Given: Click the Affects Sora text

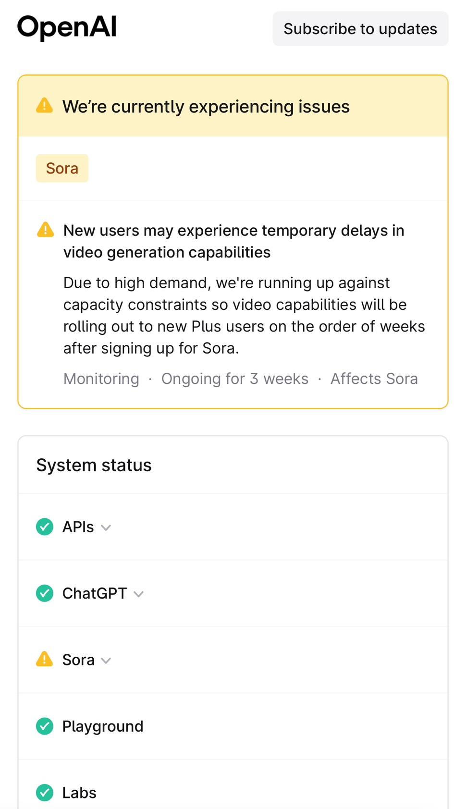Looking at the screenshot, I should tap(374, 379).
